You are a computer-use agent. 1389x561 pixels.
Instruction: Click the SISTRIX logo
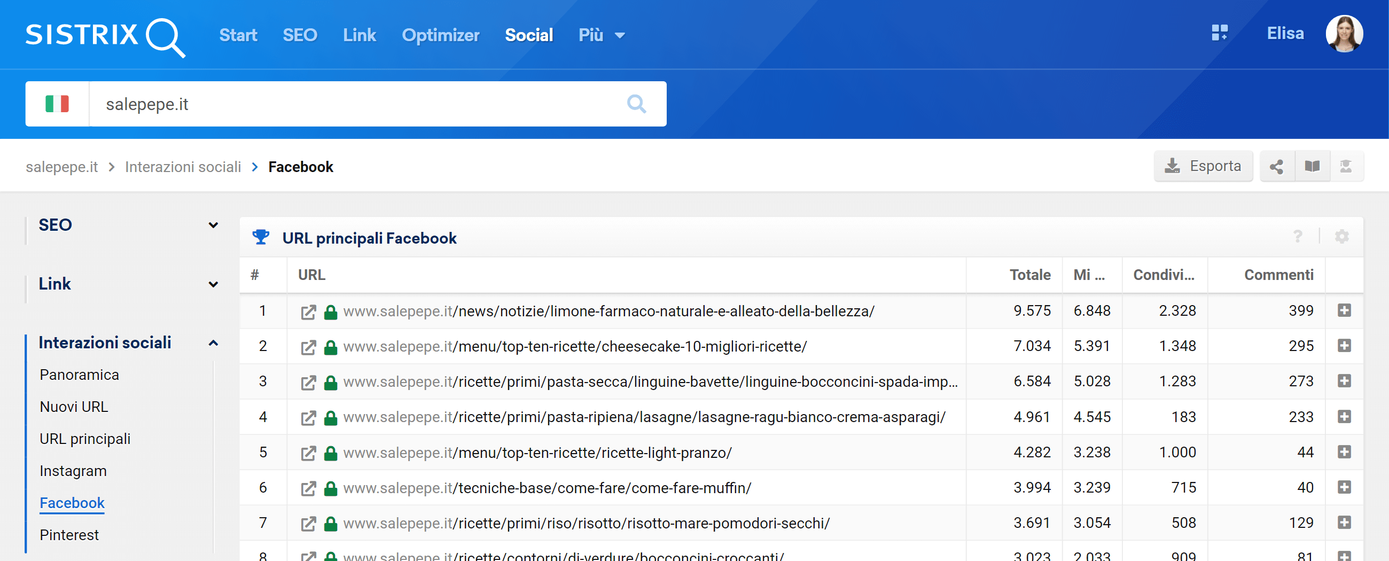[105, 37]
